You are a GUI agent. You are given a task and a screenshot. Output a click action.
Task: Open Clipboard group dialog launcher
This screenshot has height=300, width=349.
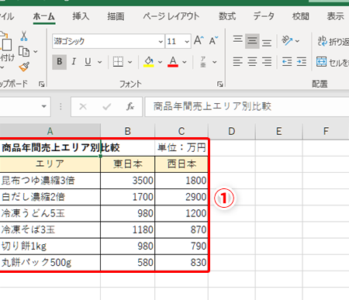[41, 84]
